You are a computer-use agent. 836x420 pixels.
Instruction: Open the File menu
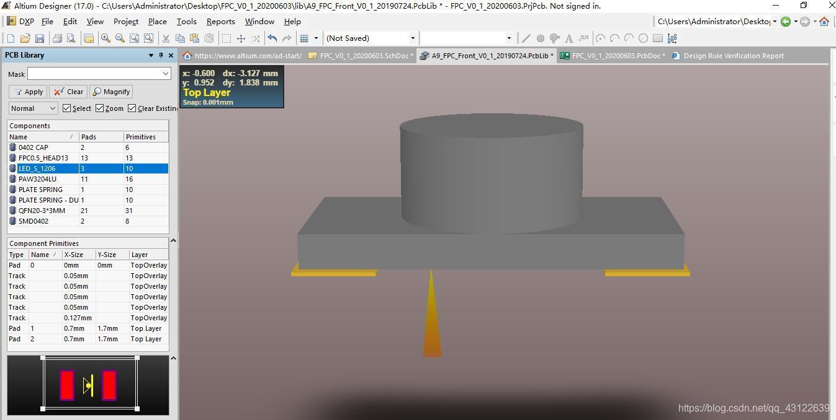click(47, 22)
